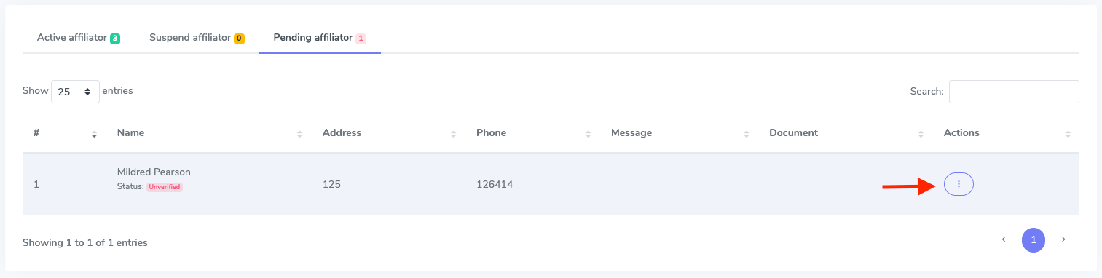The image size is (1102, 278).
Task: Switch to Suspend affiliator tab
Action: pyautogui.click(x=197, y=38)
